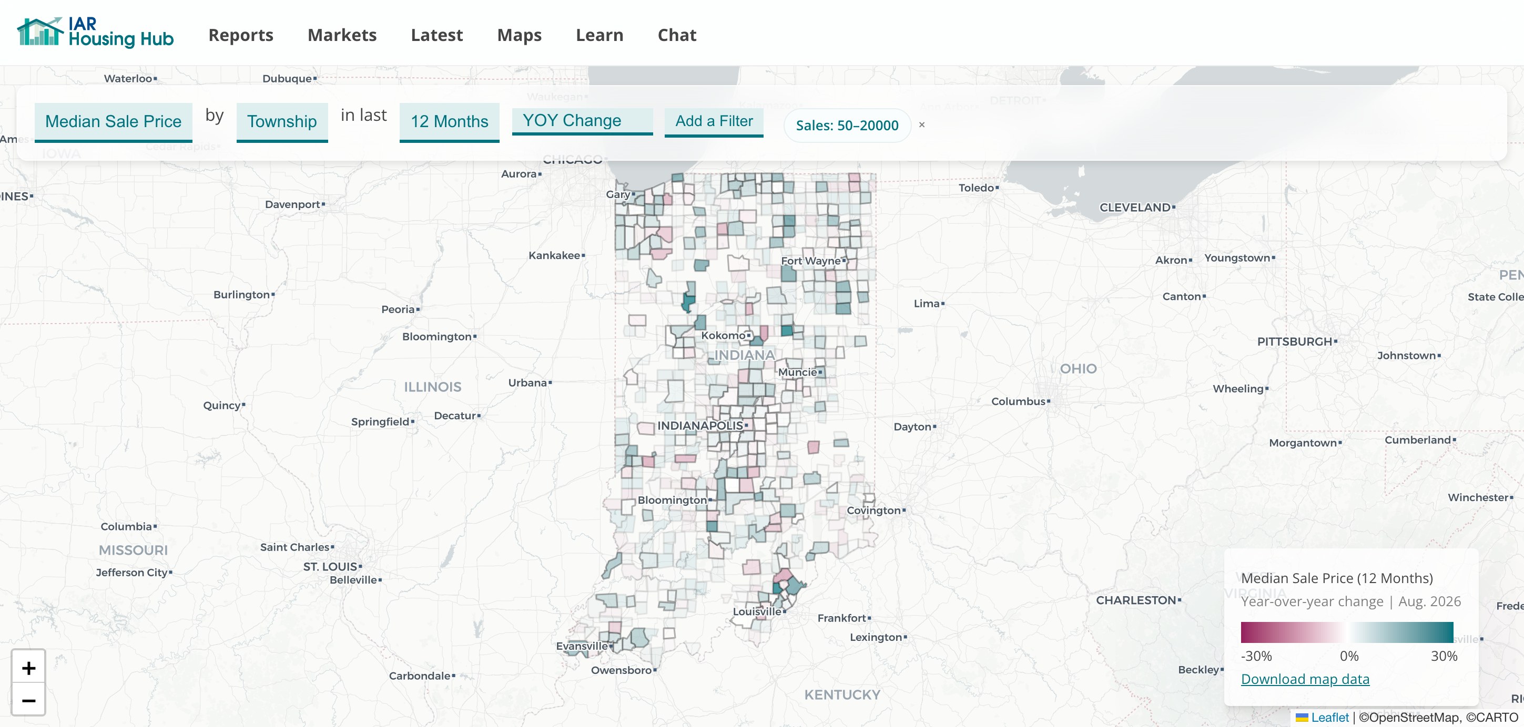This screenshot has width=1524, height=727.
Task: Click the Dayton map label
Action: (912, 427)
